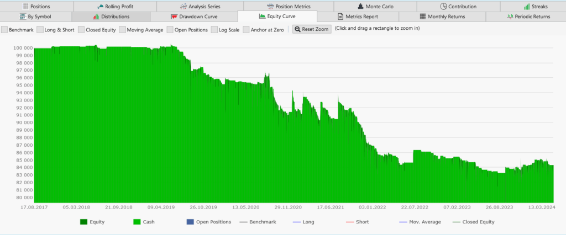Click the Metrics Report document icon
Image resolution: width=566 pixels, height=235 pixels.
(x=340, y=17)
